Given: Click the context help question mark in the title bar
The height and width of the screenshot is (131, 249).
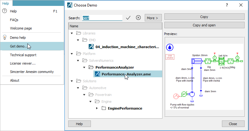Looking at the screenshot, I should 227,5.
